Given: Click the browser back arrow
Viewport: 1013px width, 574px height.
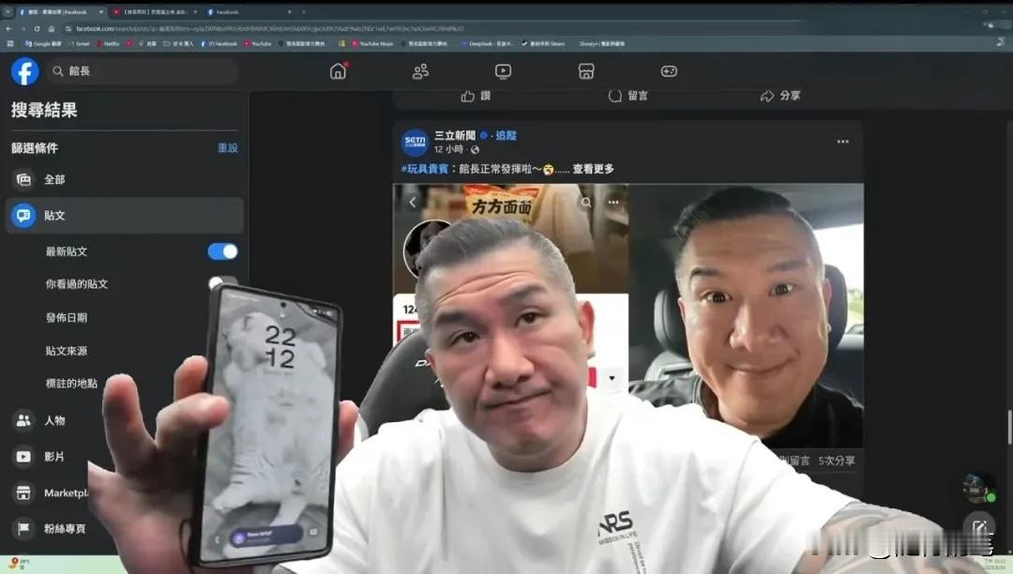Looking at the screenshot, I should click(x=8, y=28).
